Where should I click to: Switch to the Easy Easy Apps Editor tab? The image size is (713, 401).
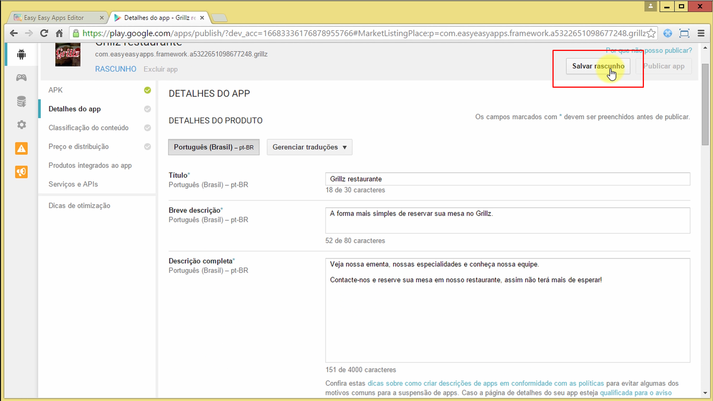click(54, 18)
